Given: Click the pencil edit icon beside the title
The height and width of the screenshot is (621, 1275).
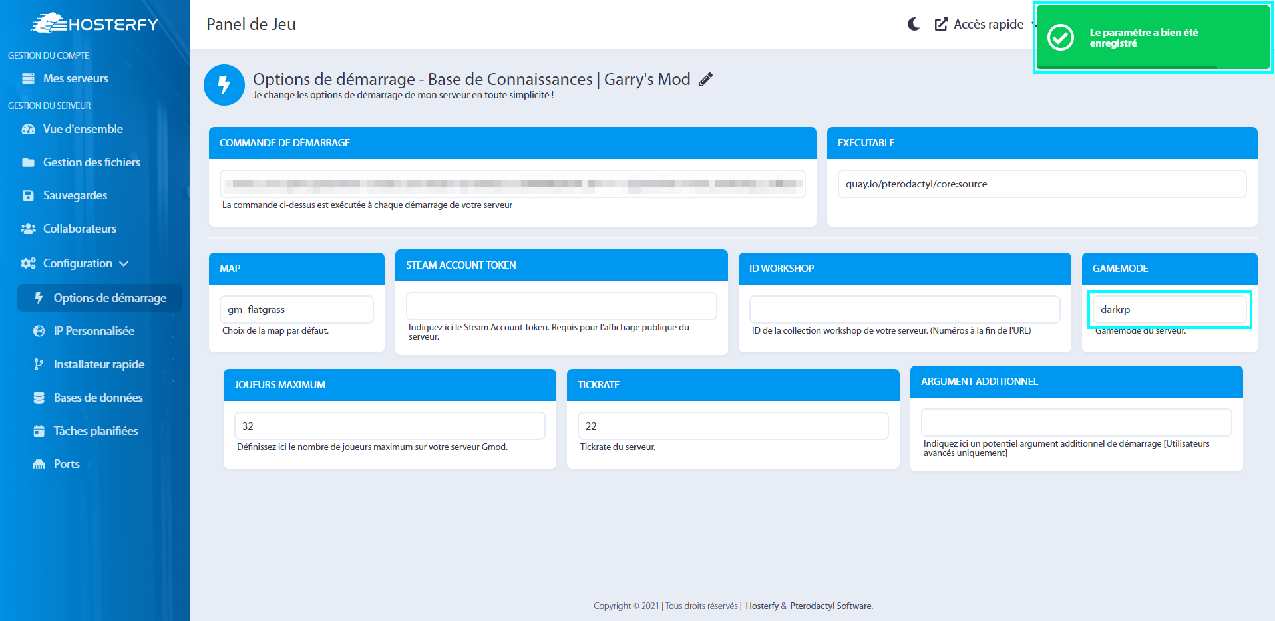Looking at the screenshot, I should pyautogui.click(x=705, y=80).
